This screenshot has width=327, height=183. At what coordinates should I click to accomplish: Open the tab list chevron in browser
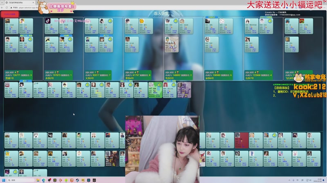pyautogui.click(x=2, y=2)
